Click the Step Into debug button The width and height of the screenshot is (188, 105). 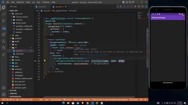[x=128, y=6]
